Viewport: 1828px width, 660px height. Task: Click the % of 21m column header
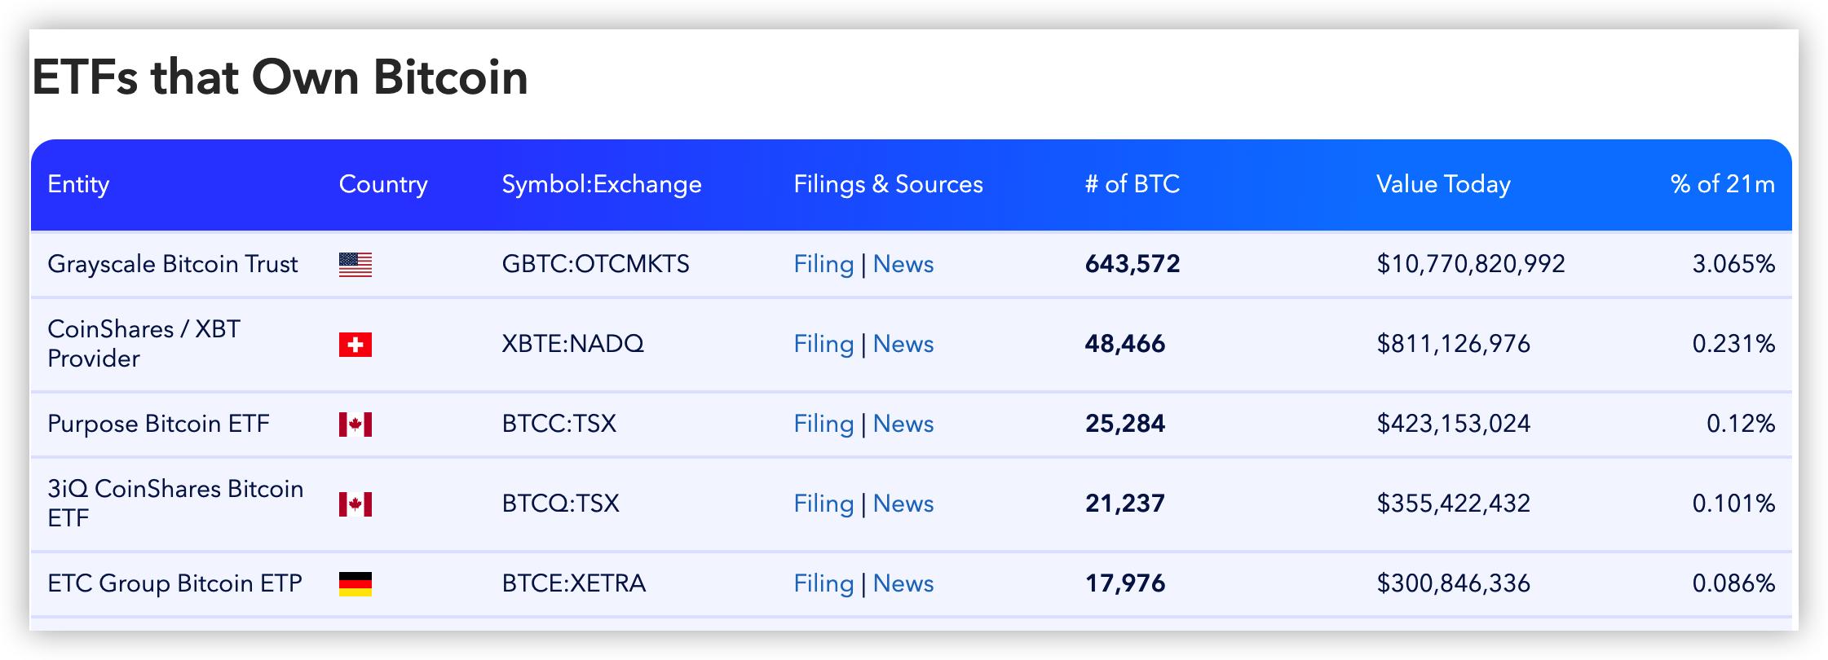(x=1722, y=184)
